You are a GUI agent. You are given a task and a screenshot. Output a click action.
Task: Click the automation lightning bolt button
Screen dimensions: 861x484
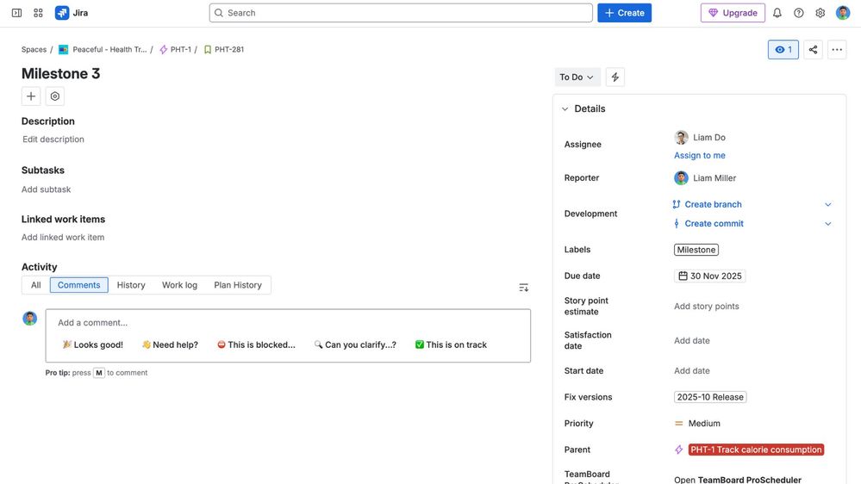point(615,77)
